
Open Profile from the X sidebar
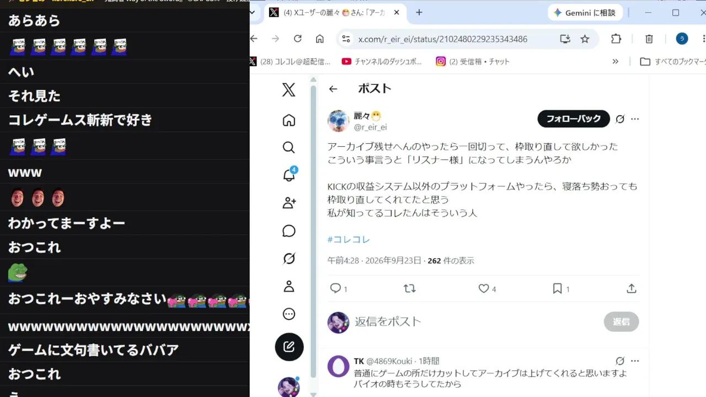tap(288, 286)
